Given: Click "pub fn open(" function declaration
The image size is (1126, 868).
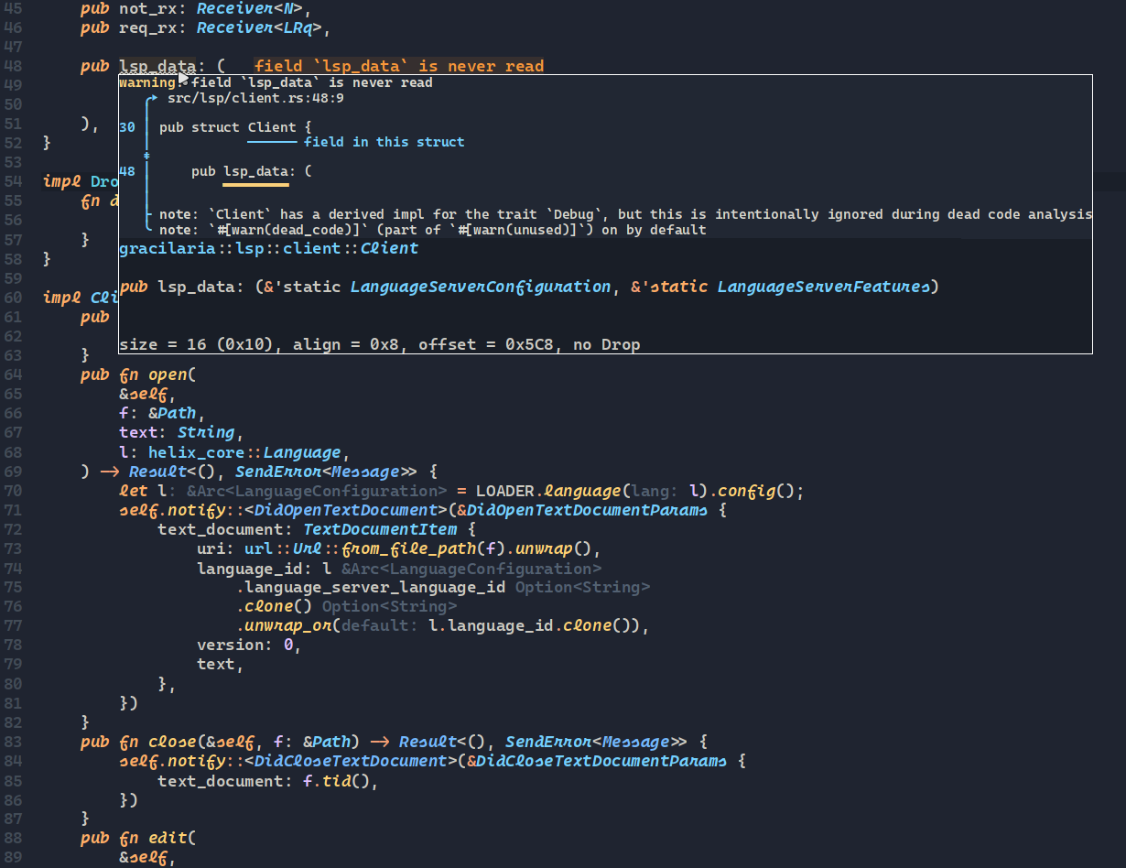Looking at the screenshot, I should click(138, 374).
